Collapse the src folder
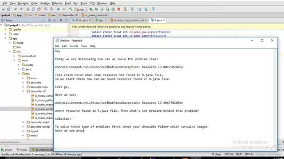The image size is (284, 159). (10, 52)
